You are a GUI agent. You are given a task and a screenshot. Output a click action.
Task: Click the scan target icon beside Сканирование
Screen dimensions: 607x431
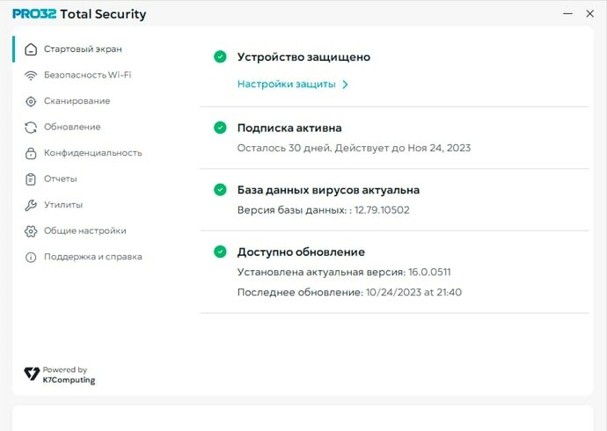coord(31,101)
